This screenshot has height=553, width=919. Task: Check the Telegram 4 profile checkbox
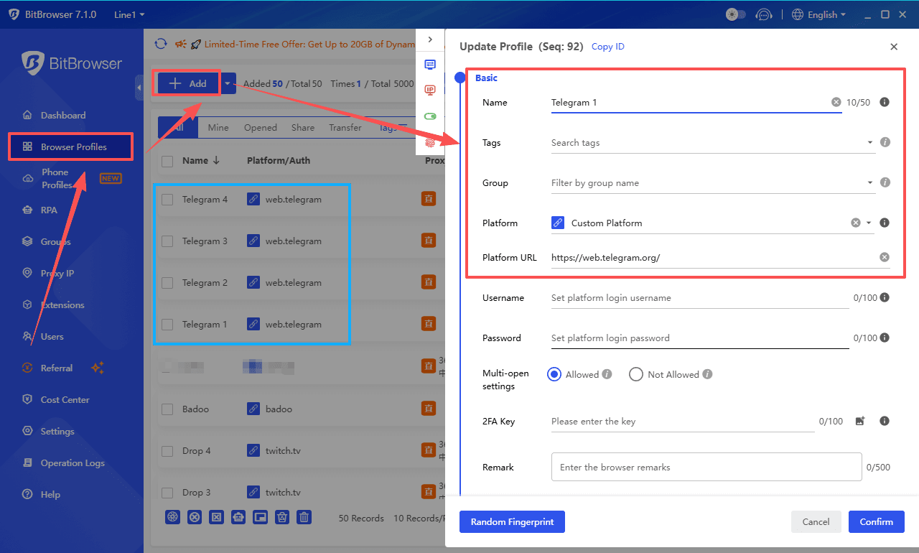pos(167,200)
